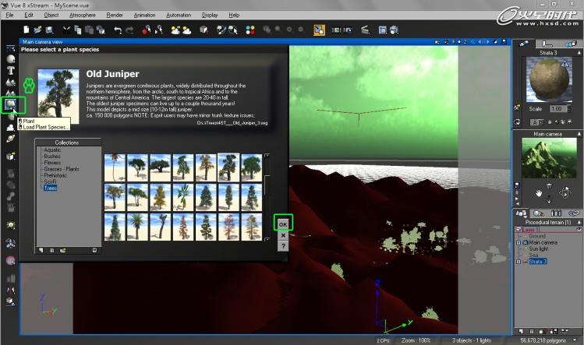Image resolution: width=584 pixels, height=345 pixels.
Task: Switch to the materials tab in world browser
Action: click(x=538, y=213)
